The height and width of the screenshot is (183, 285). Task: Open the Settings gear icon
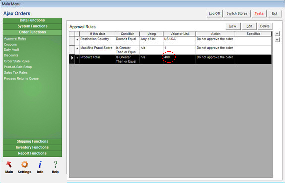click(x=25, y=164)
